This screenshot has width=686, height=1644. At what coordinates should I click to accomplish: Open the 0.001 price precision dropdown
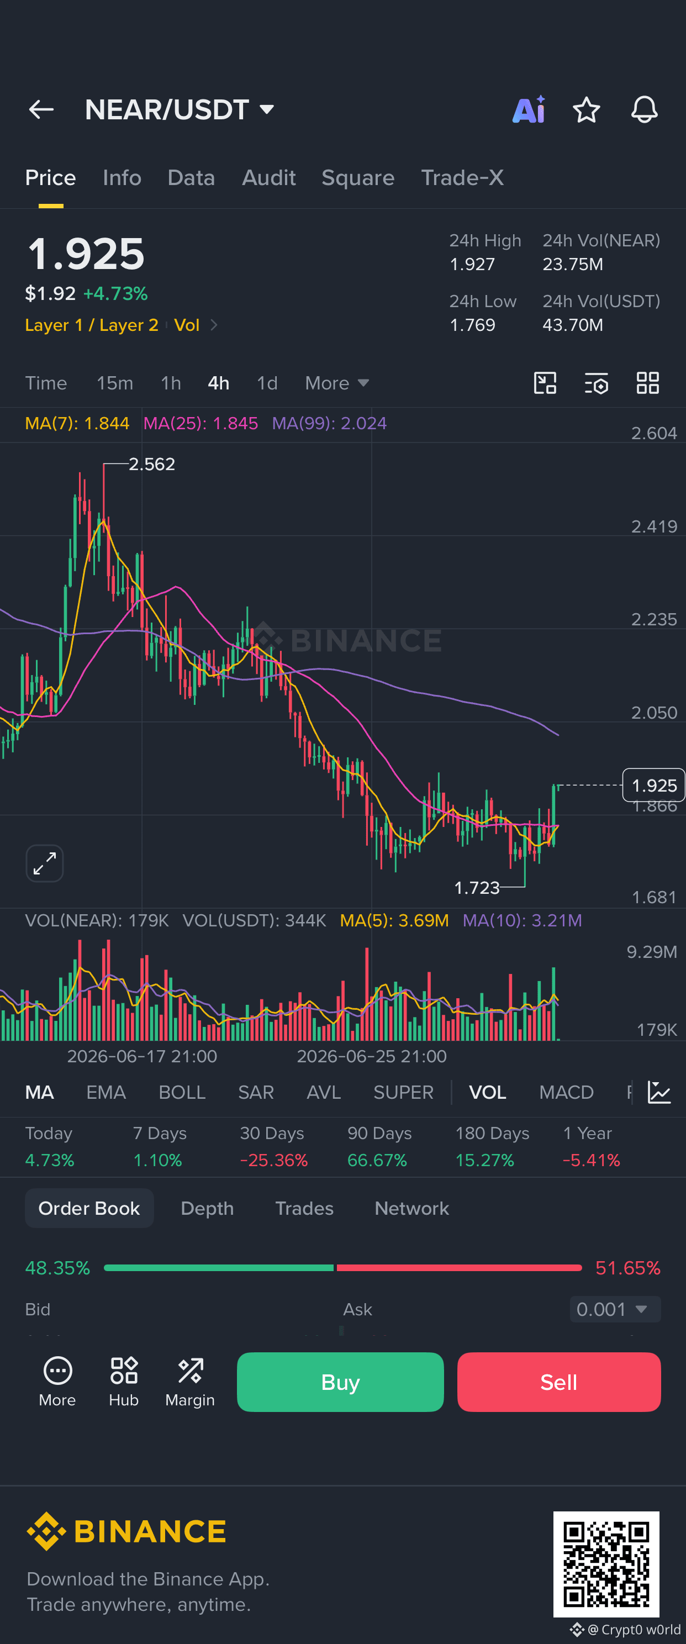pyautogui.click(x=615, y=1310)
